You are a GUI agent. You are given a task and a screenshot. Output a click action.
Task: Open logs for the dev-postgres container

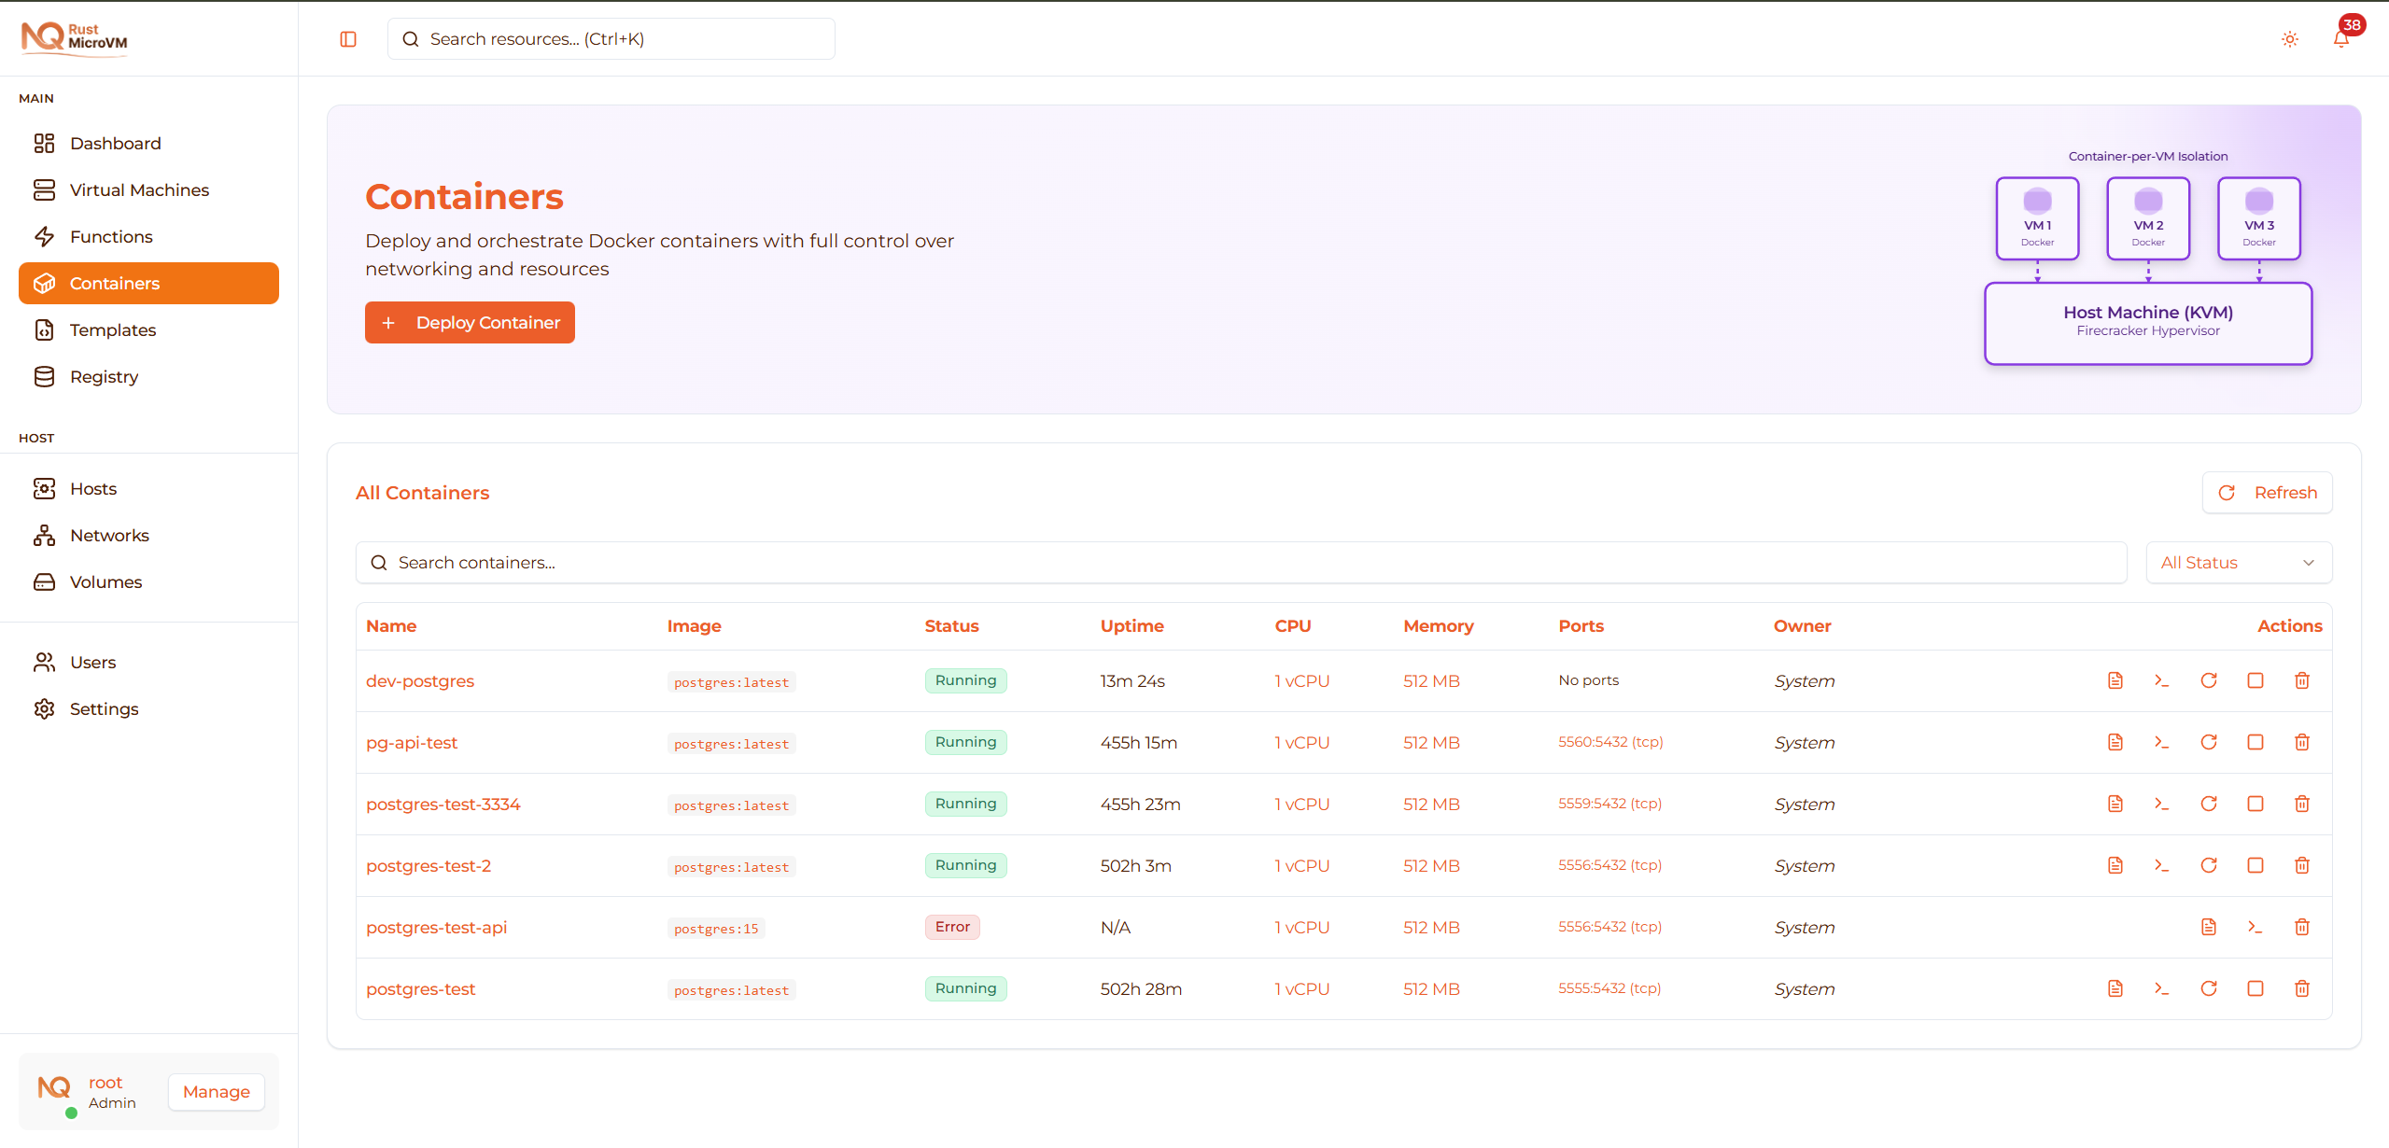[2115, 680]
